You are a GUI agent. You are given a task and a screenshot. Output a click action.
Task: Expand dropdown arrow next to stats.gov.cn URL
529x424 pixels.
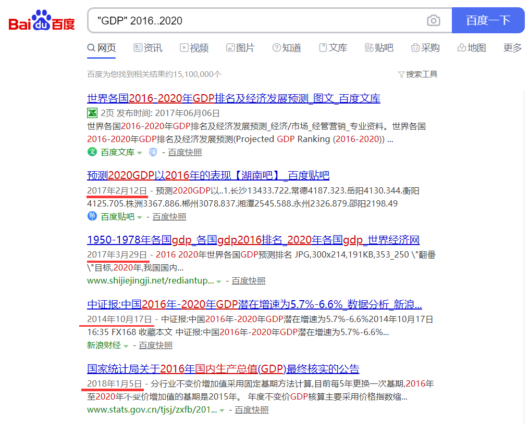[x=222, y=410]
